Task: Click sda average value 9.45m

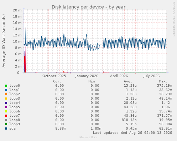Action: [131, 129]
